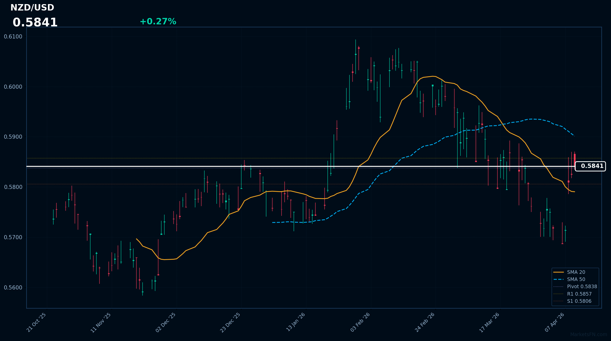Click the 07 Apr '26 date label

click(x=555, y=322)
